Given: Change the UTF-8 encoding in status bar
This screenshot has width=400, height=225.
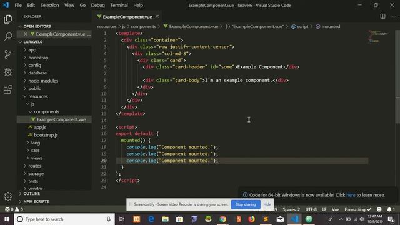Looking at the screenshot, I should point(311,209).
